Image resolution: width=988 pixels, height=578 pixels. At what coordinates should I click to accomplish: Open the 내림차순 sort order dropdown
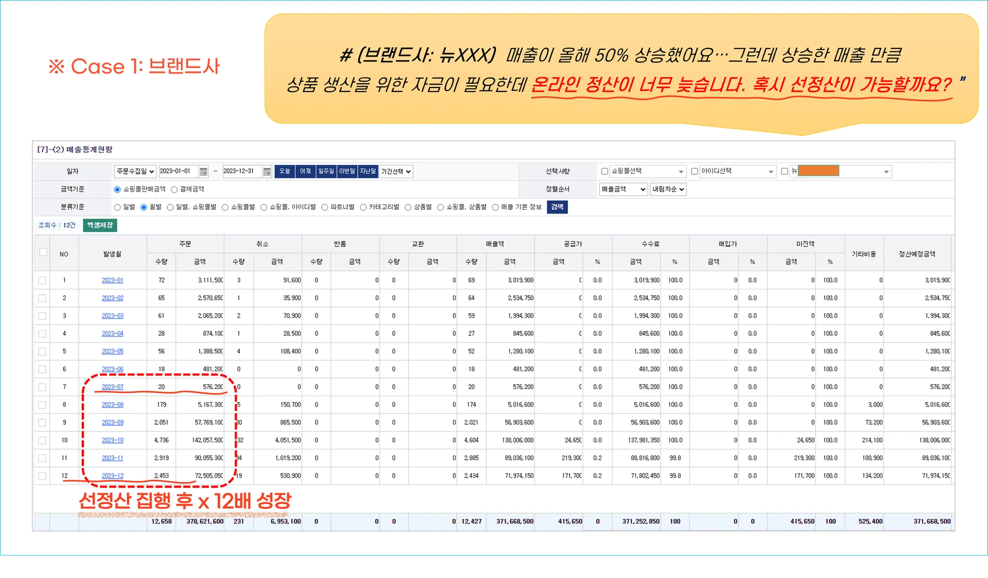point(668,189)
